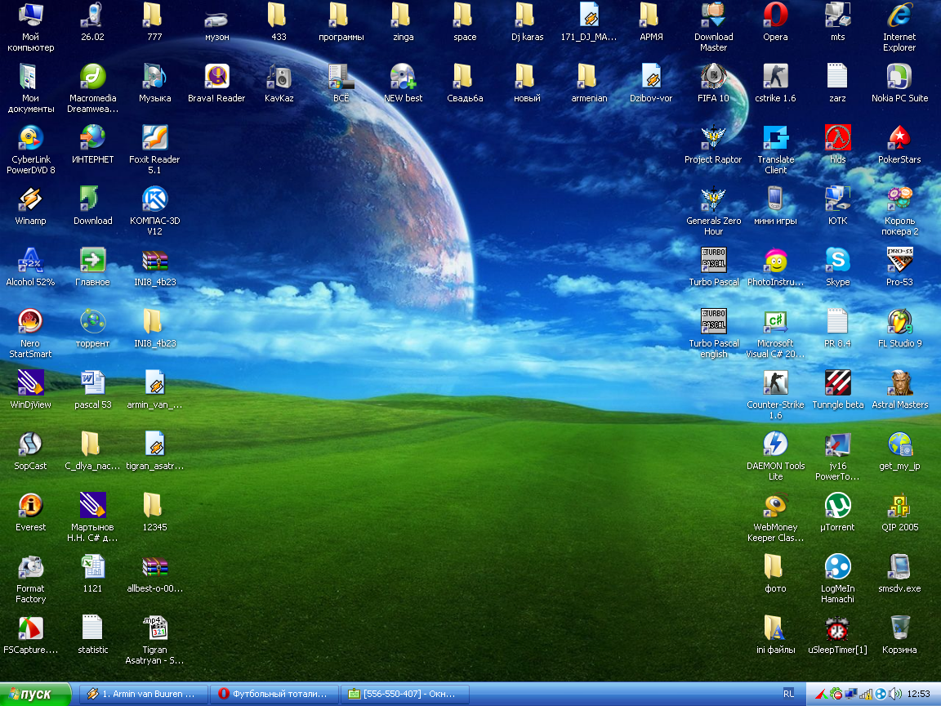Image resolution: width=941 pixels, height=706 pixels.
Task: Select the Nero StartSmart icon
Action: (30, 322)
